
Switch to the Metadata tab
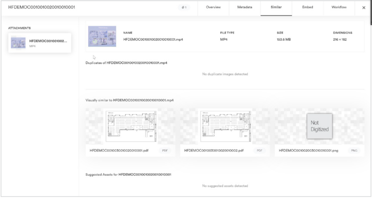pos(244,7)
